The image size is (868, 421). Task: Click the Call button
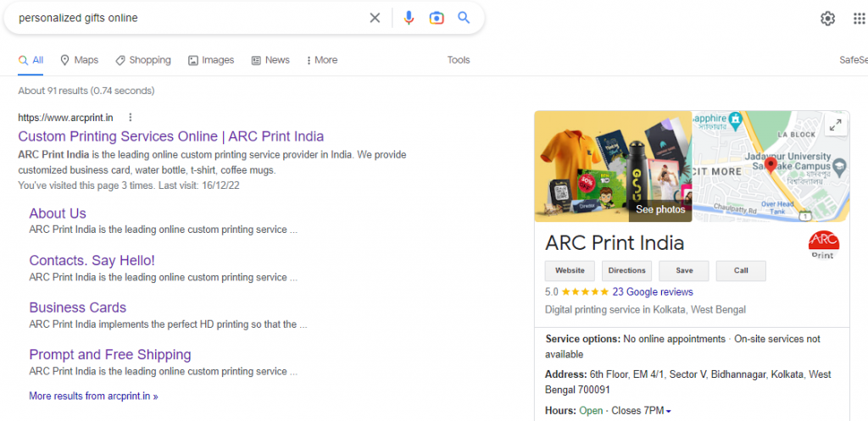click(740, 271)
